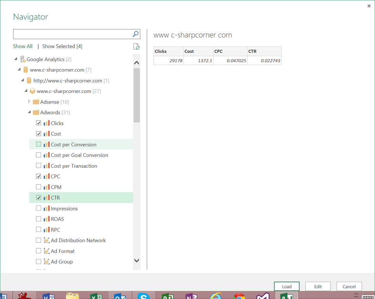
Task: Collapse the www.c-sharpcorner.com [7] node
Action: (19, 69)
